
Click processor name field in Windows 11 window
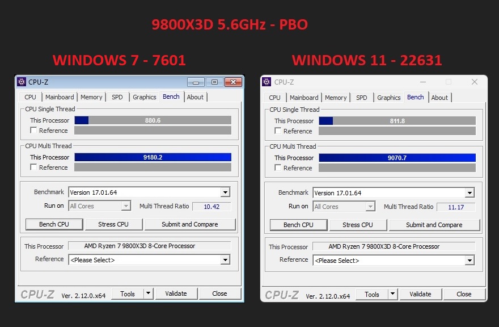coord(394,246)
